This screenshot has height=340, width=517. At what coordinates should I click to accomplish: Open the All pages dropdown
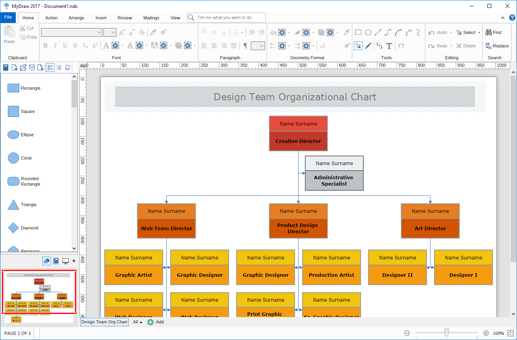[x=138, y=322]
